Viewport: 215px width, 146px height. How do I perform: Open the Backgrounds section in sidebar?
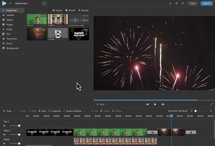coord(12,48)
